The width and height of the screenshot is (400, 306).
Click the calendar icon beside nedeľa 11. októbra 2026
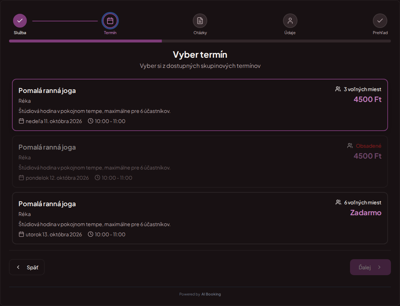pyautogui.click(x=21, y=121)
